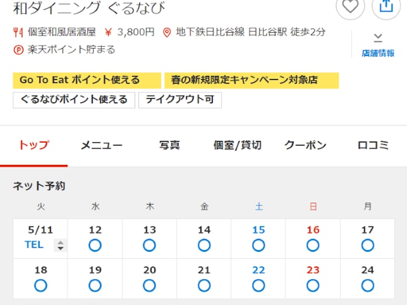Screen dimensions: 407x305
Task: Switch to the 写真 tab
Action: pyautogui.click(x=170, y=145)
